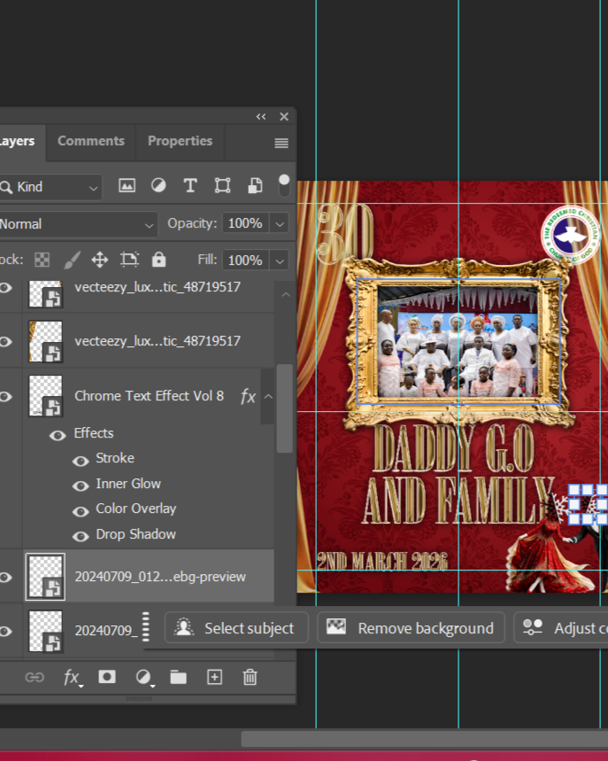Collapse Chrome Text Effect layer effects
Image resolution: width=608 pixels, height=761 pixels.
pos(268,397)
